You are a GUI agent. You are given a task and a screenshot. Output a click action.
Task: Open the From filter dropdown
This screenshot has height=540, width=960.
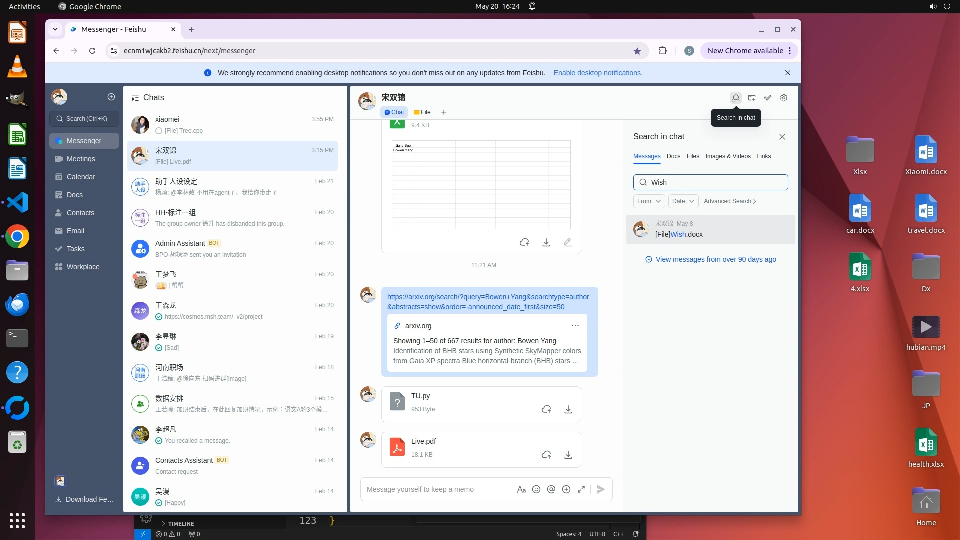pyautogui.click(x=649, y=201)
